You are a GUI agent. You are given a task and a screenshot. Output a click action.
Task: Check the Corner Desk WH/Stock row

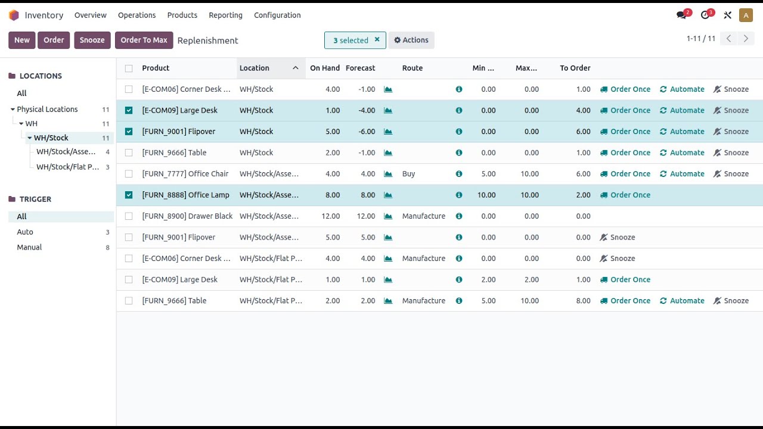point(129,89)
